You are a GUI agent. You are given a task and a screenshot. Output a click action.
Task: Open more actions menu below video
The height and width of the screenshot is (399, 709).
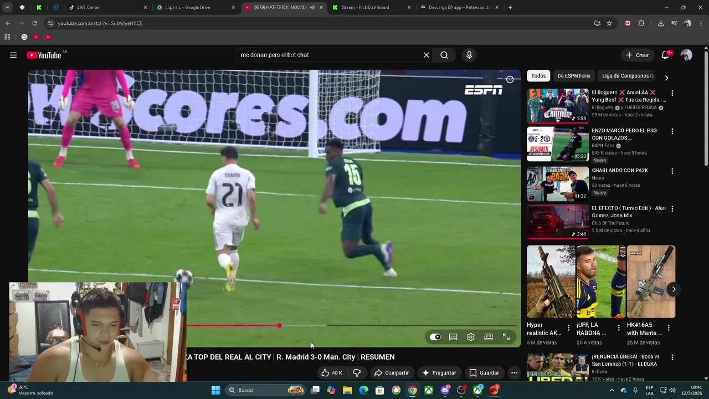point(514,373)
